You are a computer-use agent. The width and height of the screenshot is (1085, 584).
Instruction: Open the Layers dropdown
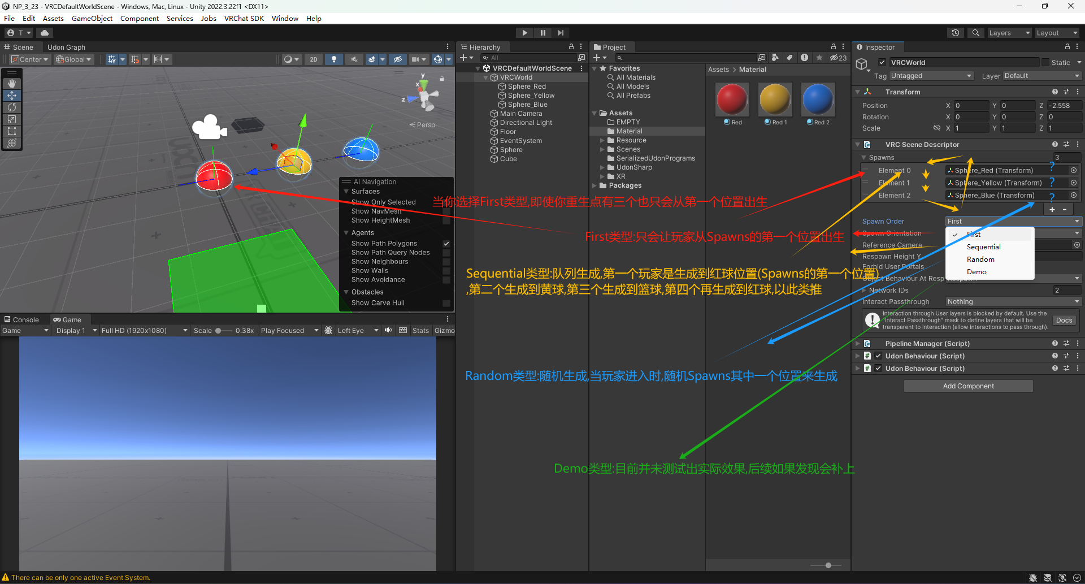[x=1009, y=33]
